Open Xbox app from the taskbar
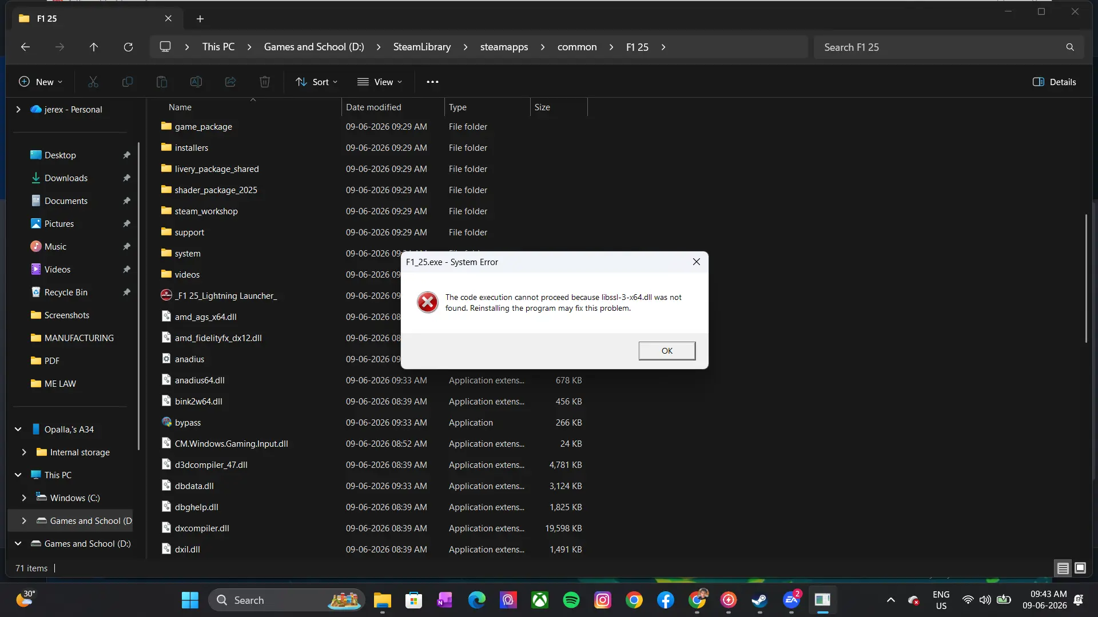 [x=539, y=600]
